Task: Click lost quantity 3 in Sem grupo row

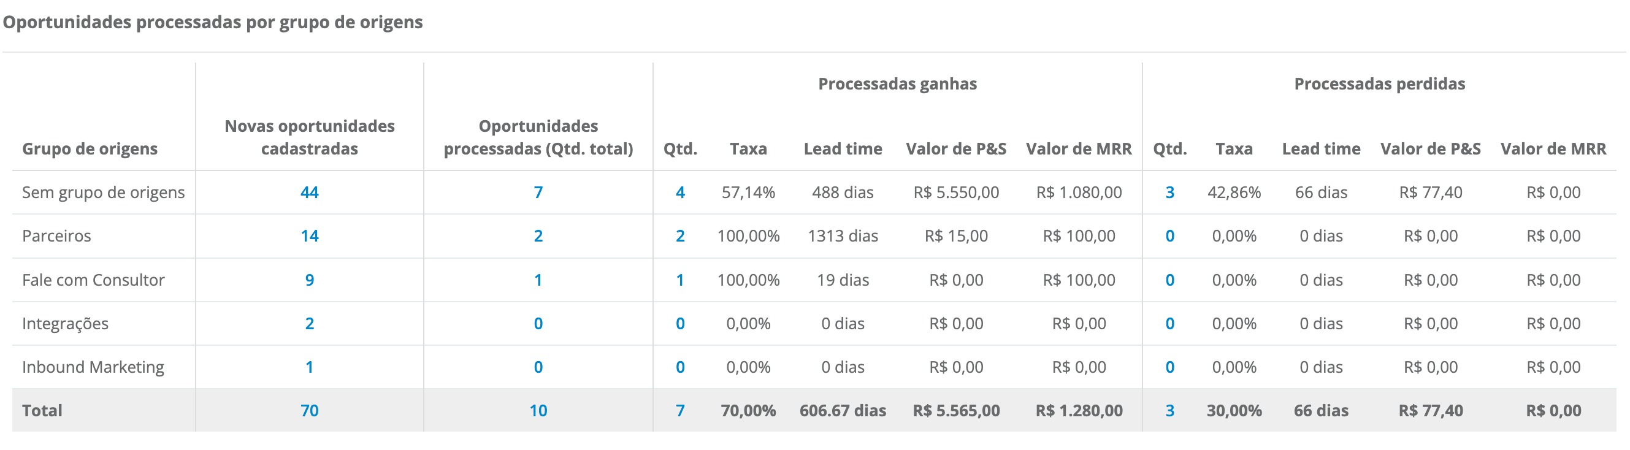Action: (1169, 193)
